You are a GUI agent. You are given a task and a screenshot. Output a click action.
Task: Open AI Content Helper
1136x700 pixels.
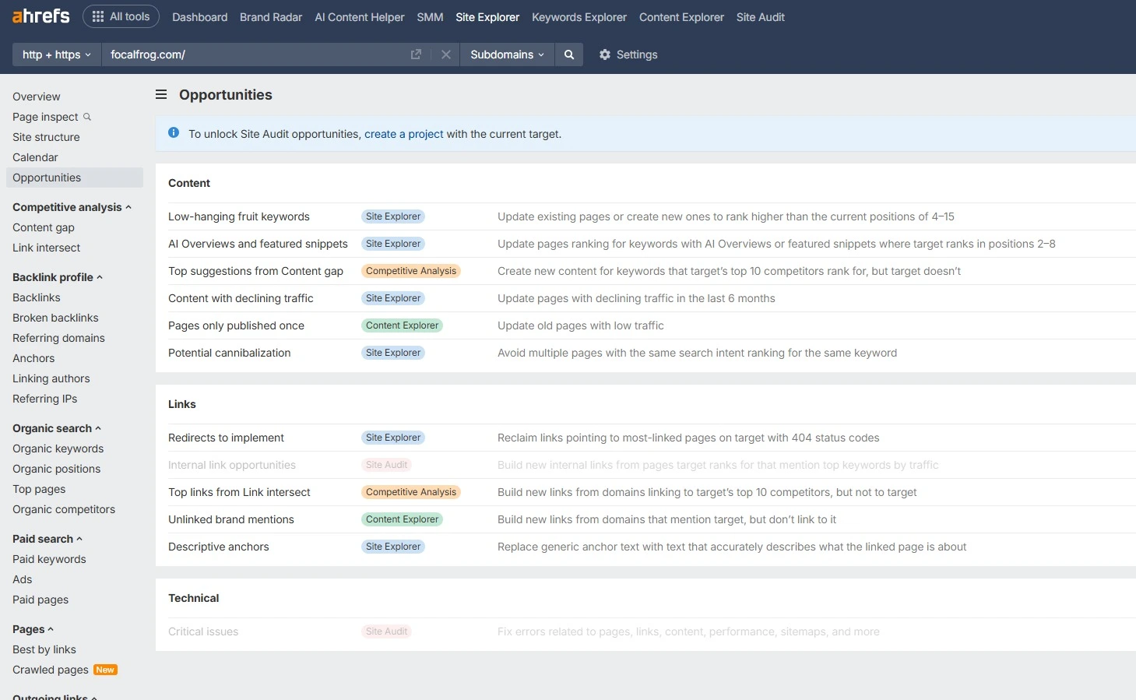pos(360,17)
